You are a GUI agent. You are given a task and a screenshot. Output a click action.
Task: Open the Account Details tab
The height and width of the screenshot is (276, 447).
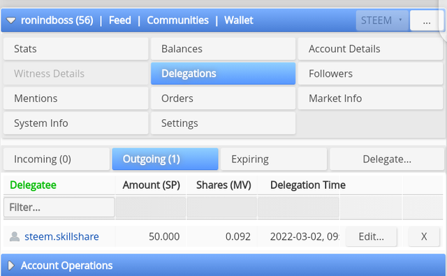[x=370, y=49]
